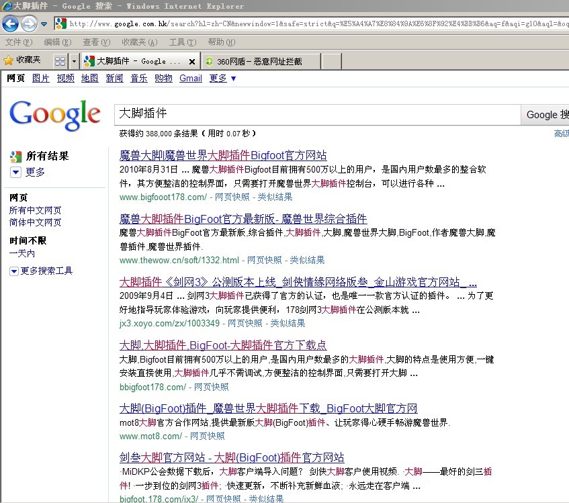Open result 大脚,大脚插件,BigFoot-大脚插件官方下载点
Viewport: 569px width, 503px height.
[x=223, y=345]
